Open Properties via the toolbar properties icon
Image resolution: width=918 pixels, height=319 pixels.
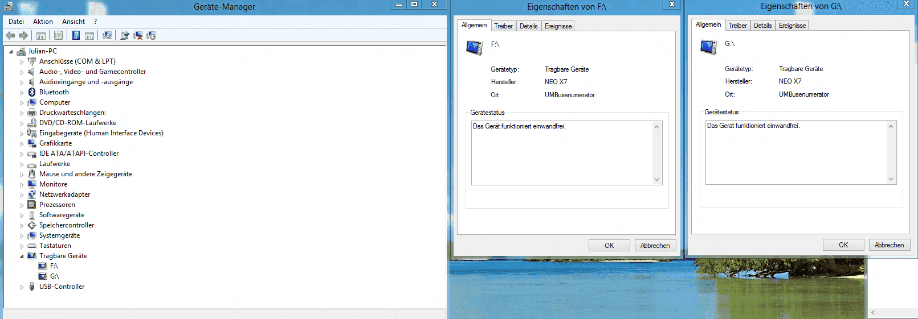pyautogui.click(x=58, y=35)
